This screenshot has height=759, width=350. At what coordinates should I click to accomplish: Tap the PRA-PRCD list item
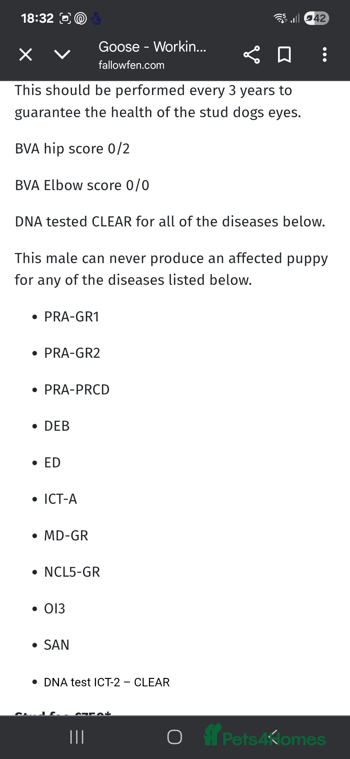[77, 390]
